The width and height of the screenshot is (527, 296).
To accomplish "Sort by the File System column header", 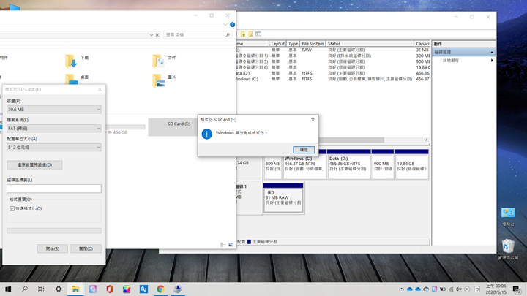I will [313, 44].
